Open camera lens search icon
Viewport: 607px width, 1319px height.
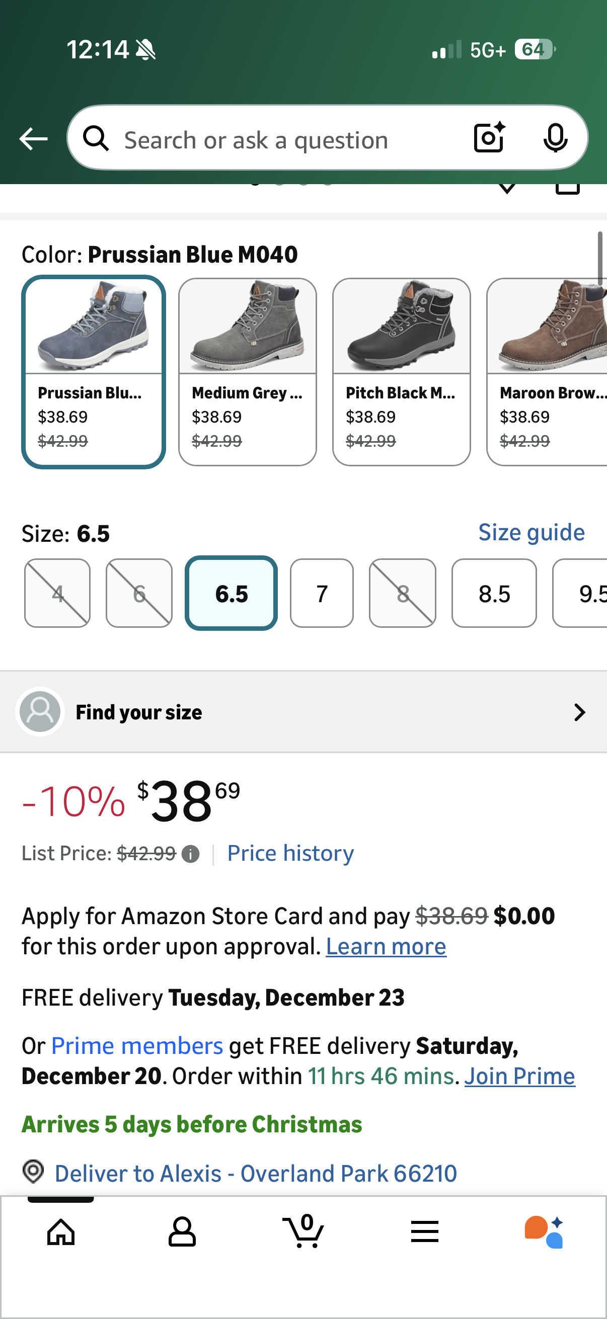[x=489, y=138]
